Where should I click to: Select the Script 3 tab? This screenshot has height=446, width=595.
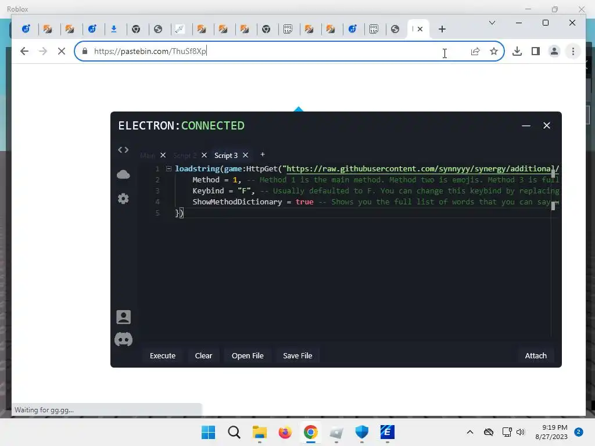(x=226, y=156)
